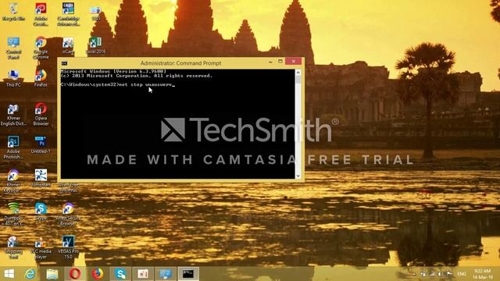
Task: Maximize the Command Prompt window
Action: click(280, 61)
